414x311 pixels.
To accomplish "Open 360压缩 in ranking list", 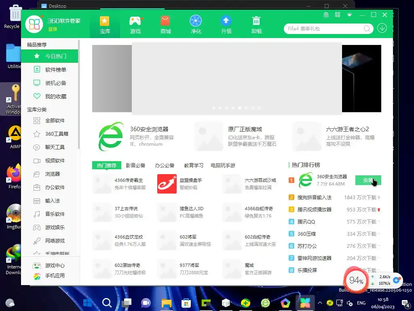I will point(334,234).
